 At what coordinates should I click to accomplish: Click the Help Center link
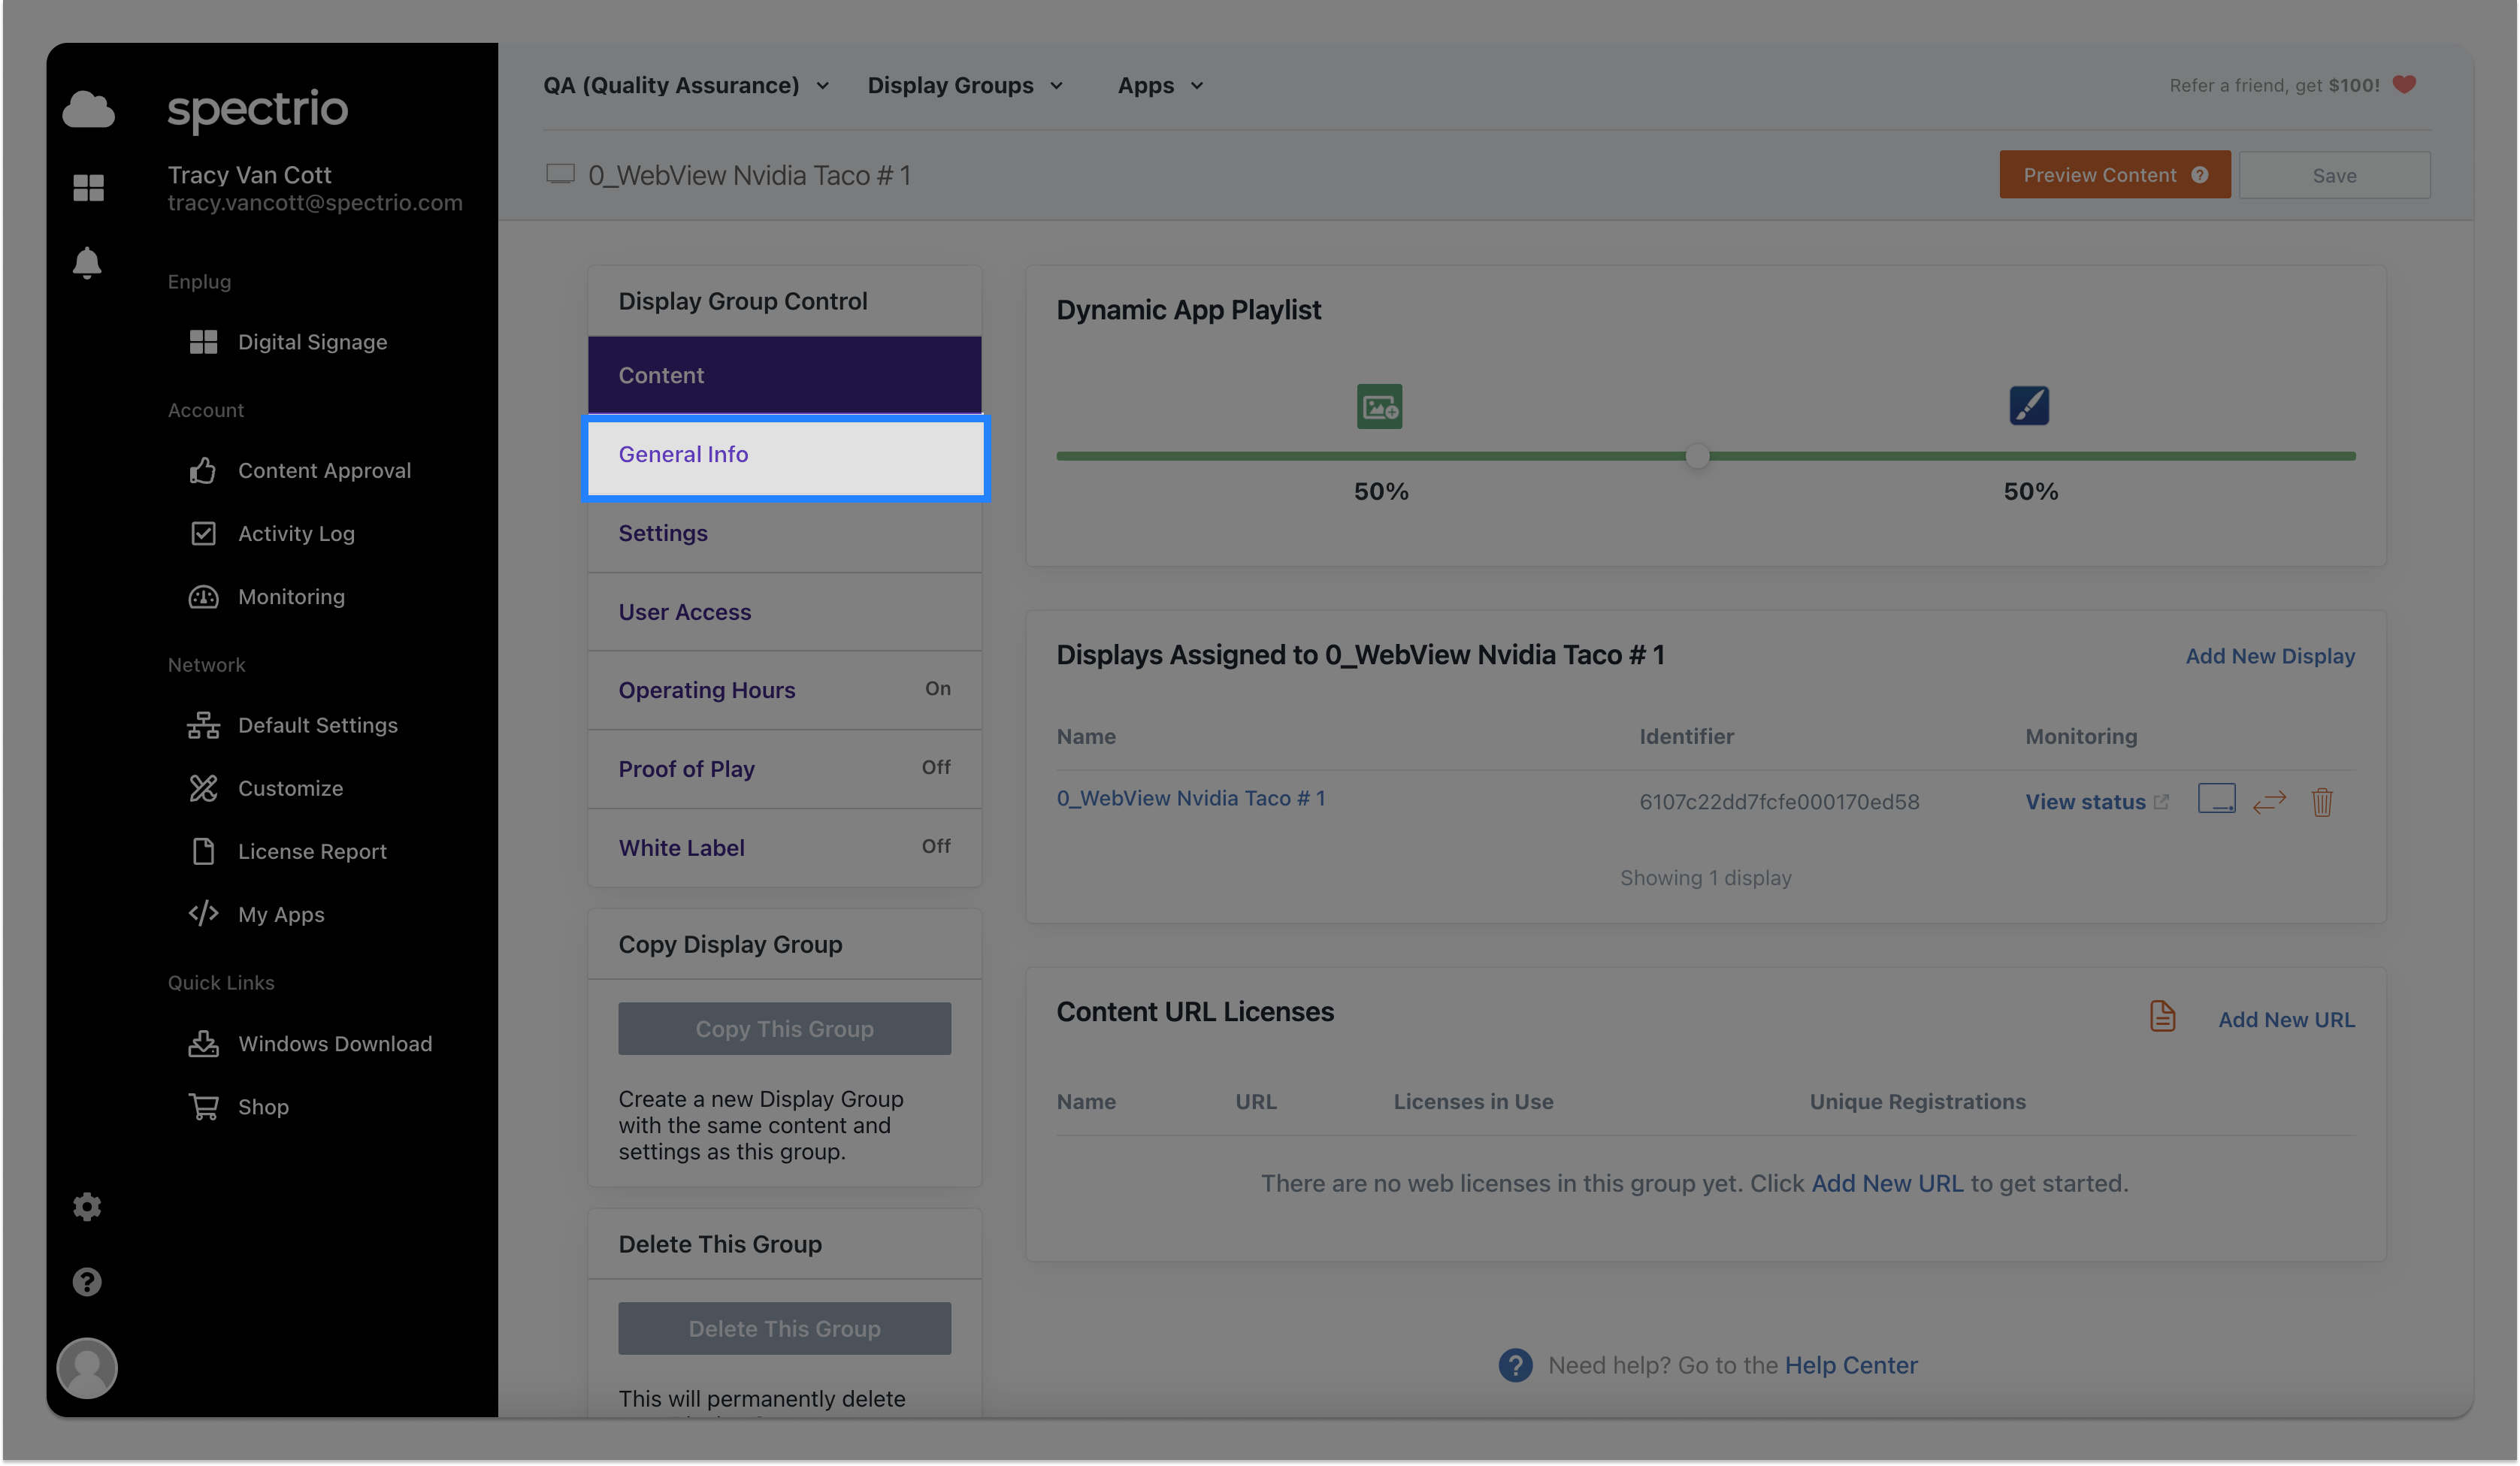click(1851, 1365)
